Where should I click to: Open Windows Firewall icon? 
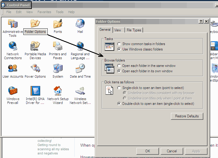tap(13, 90)
